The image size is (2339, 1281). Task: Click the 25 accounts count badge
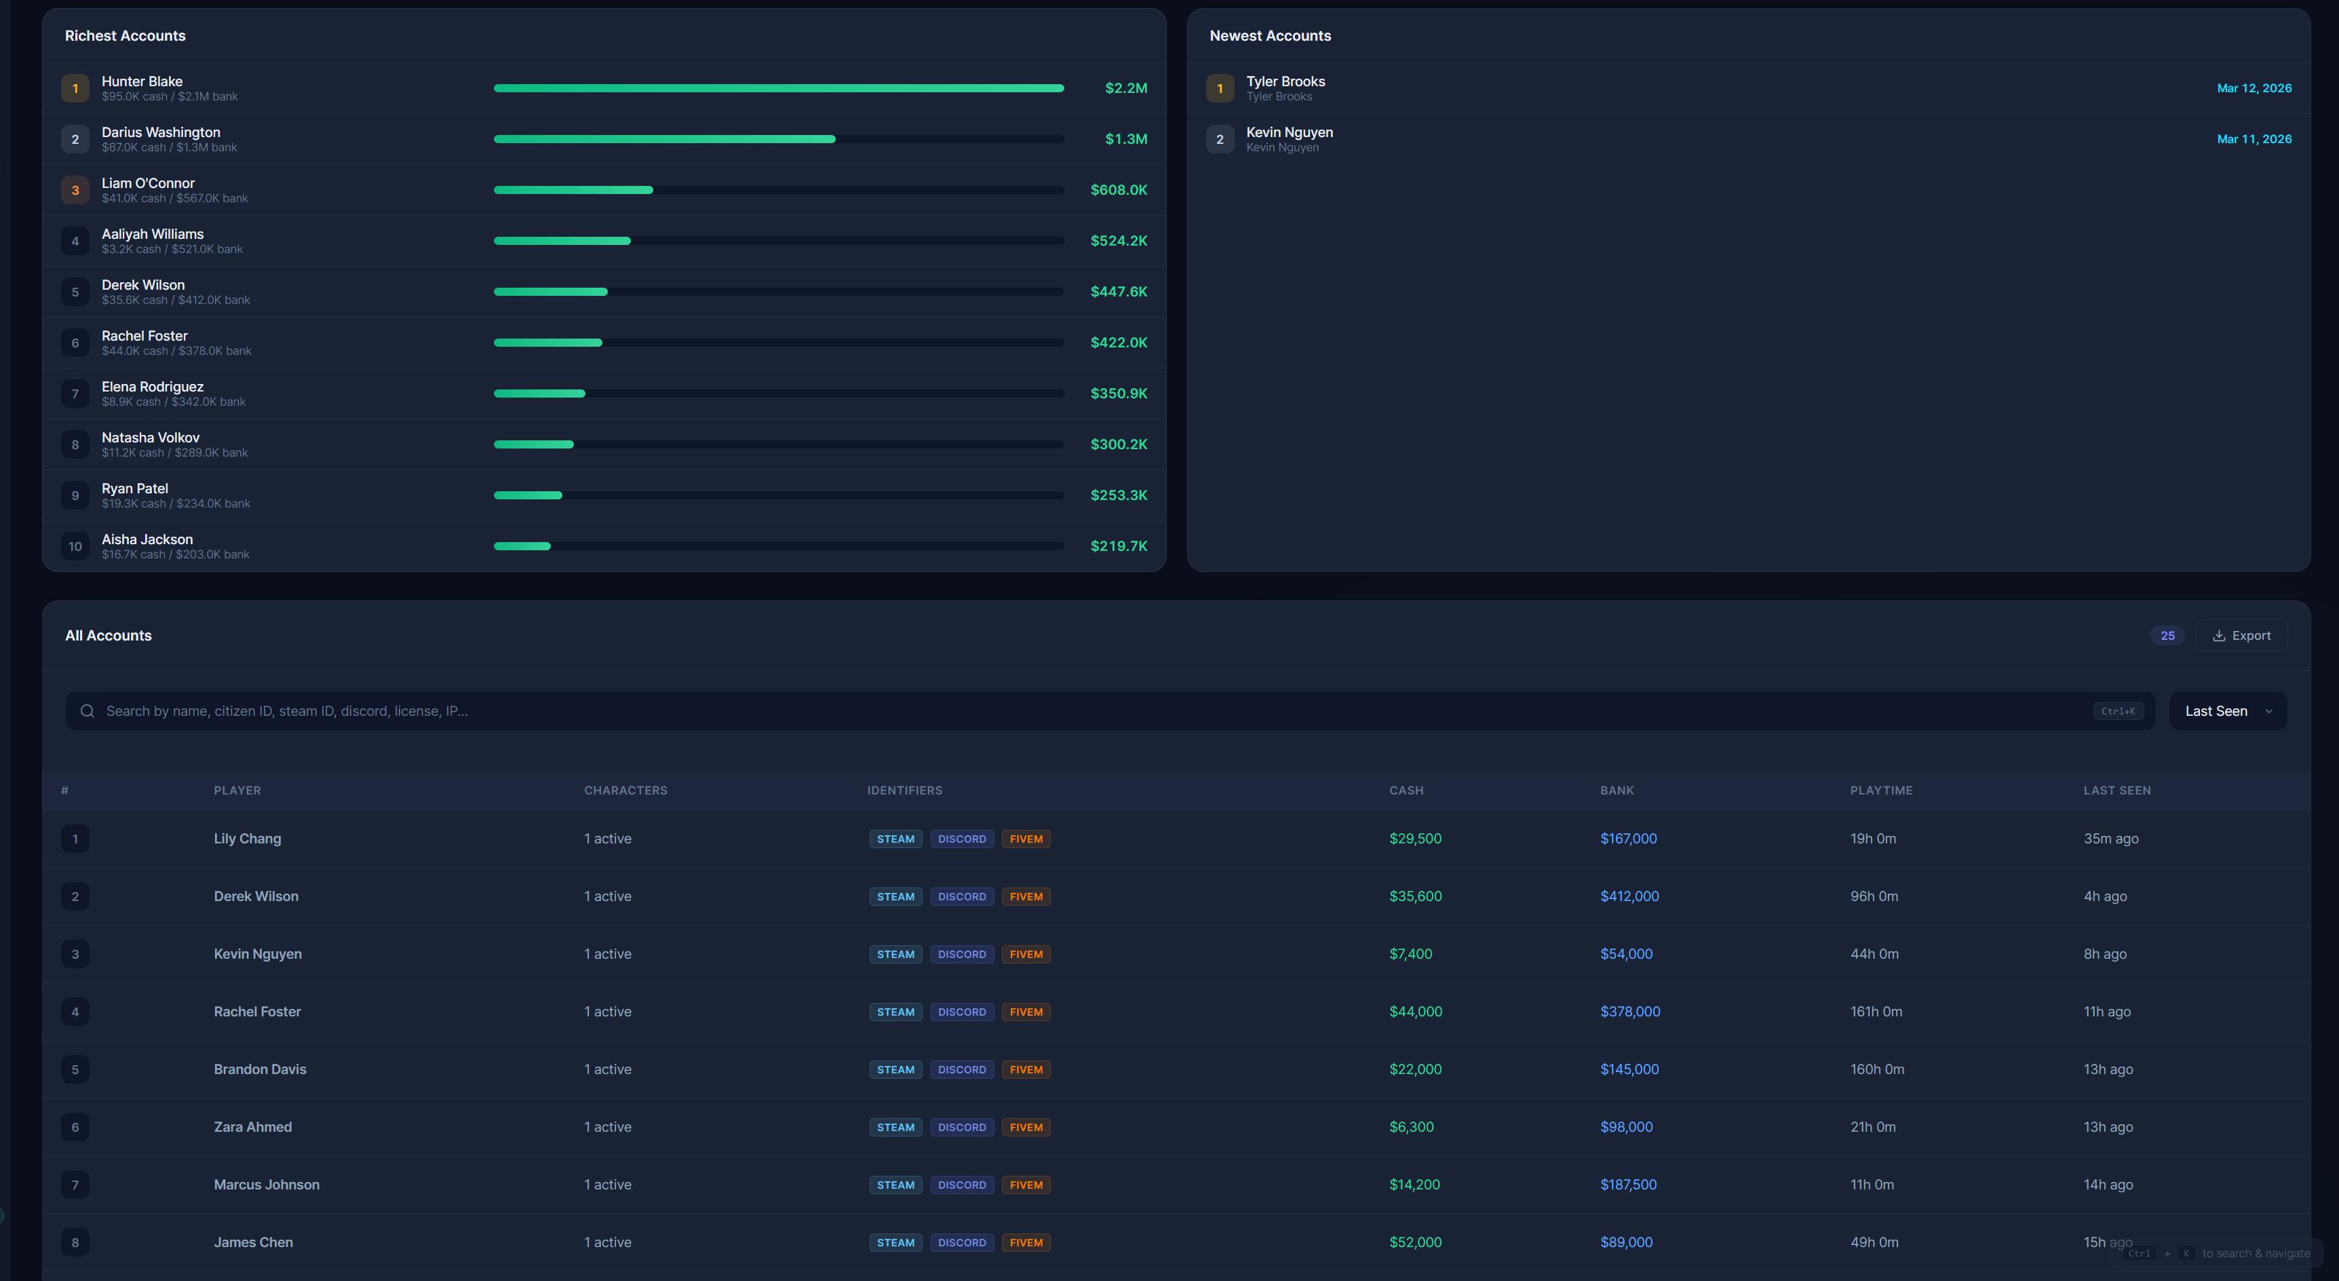click(2167, 636)
